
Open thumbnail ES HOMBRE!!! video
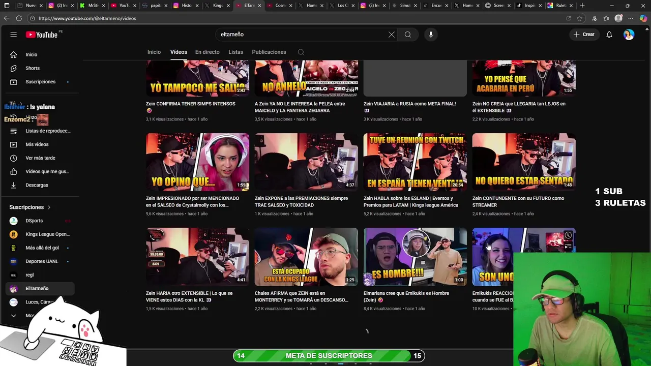(415, 257)
